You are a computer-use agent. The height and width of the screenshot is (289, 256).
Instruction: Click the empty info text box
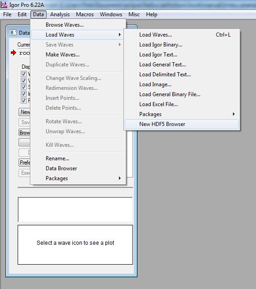click(75, 210)
